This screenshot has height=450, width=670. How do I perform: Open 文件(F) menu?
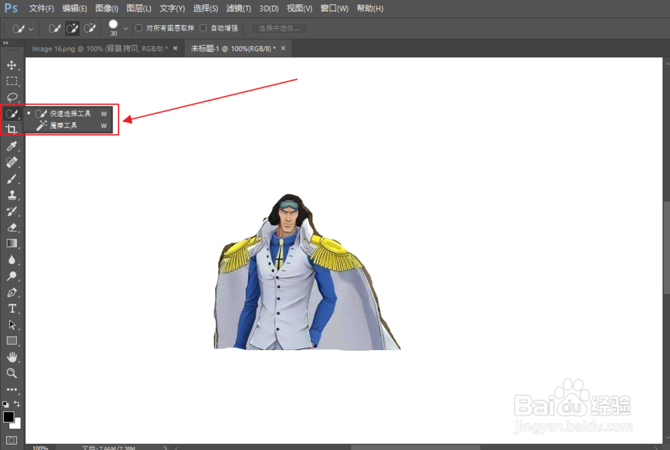pyautogui.click(x=41, y=9)
